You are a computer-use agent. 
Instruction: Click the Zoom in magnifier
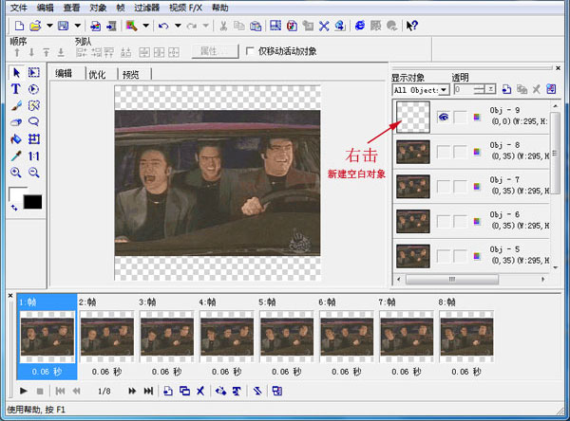[15, 173]
